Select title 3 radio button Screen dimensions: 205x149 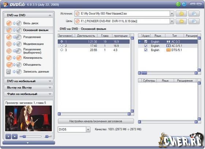(x=62, y=50)
